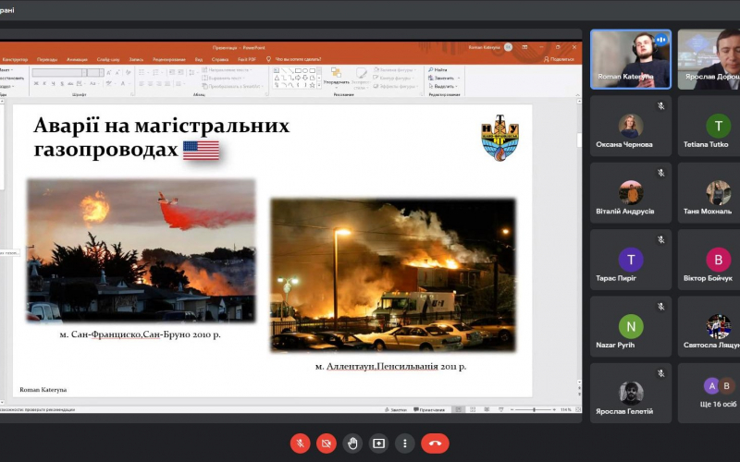The width and height of the screenshot is (740, 462).
Task: Click Віктор Бойчук participant tile
Action: click(x=709, y=260)
